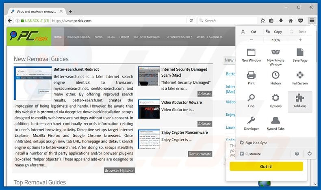The height and width of the screenshot is (190, 321).
Task: Enter Full Screen mode
Action: coord(300,78)
